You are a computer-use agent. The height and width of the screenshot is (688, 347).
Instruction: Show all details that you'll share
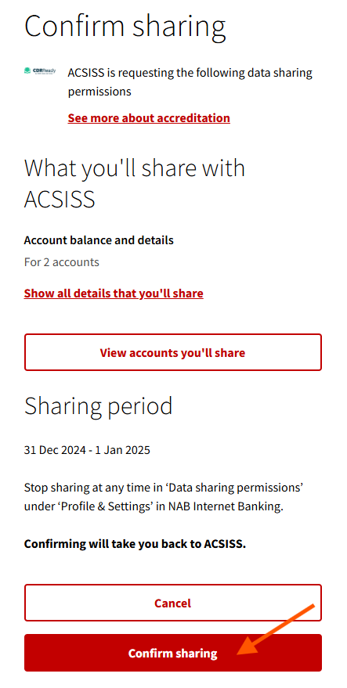tap(114, 293)
